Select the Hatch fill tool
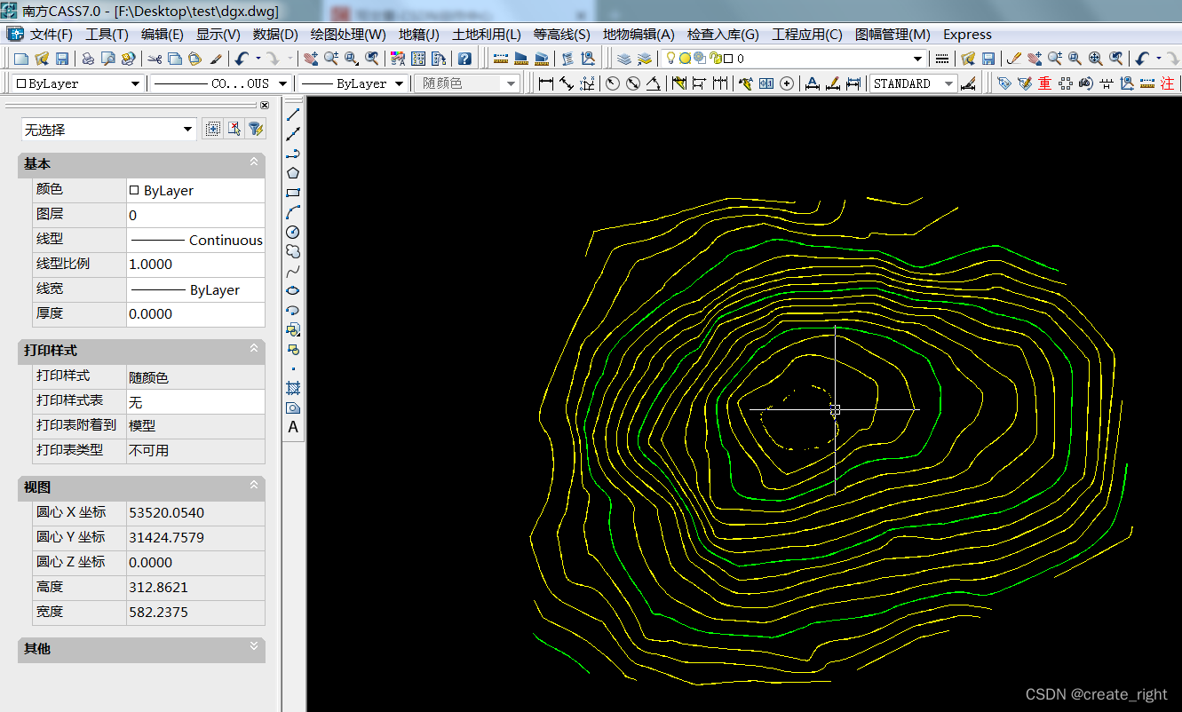 click(x=293, y=388)
